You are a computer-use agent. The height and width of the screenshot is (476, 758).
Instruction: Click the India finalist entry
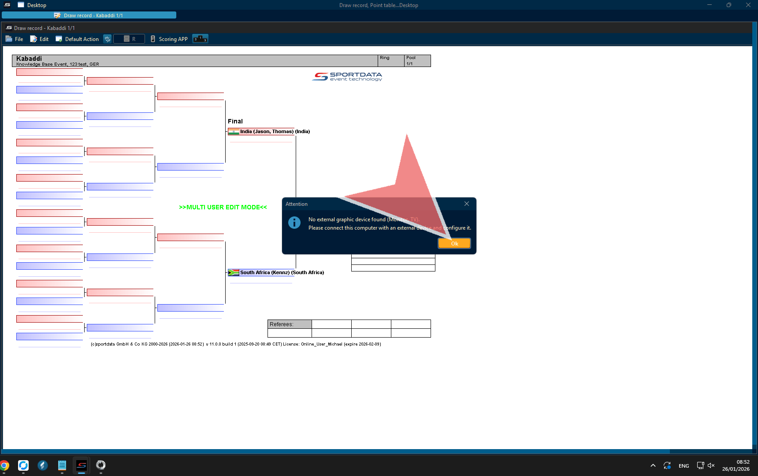[269, 132]
